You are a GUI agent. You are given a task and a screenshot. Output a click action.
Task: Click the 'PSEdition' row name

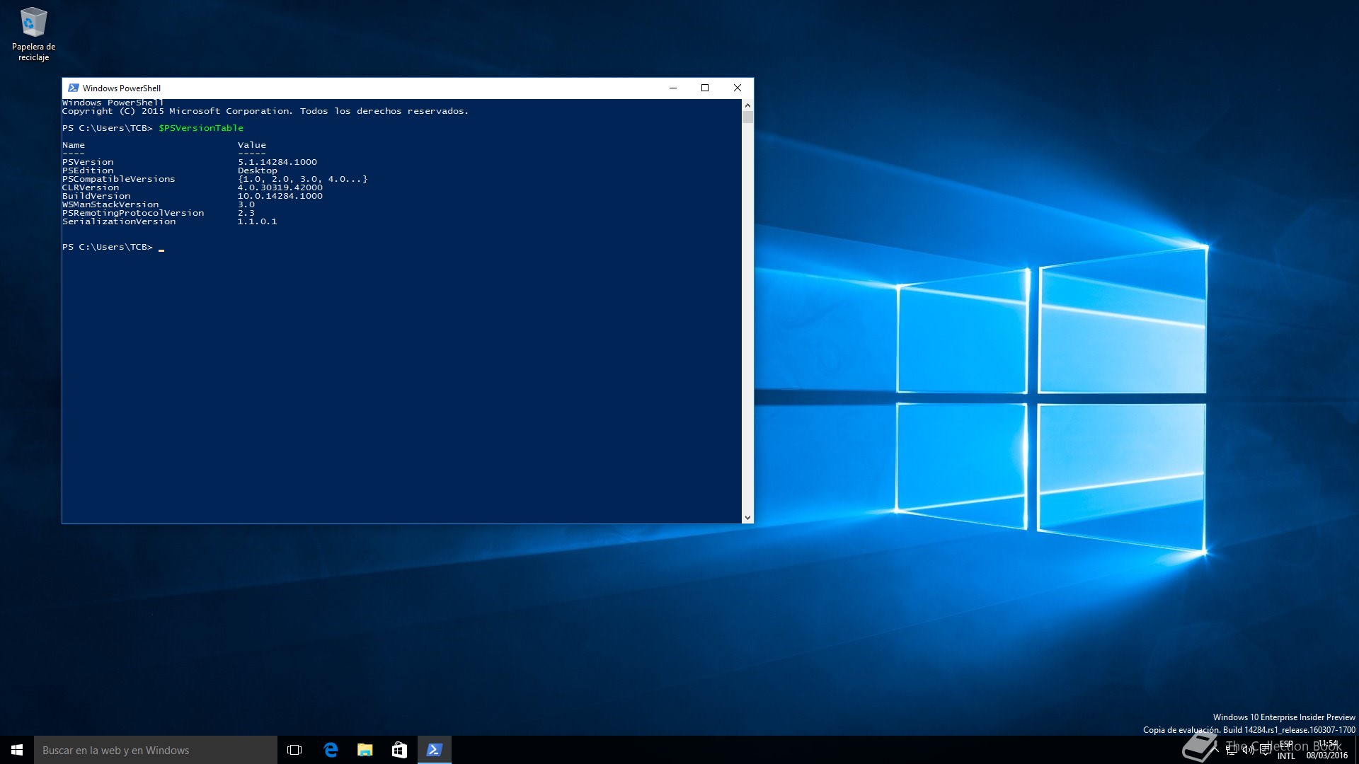(88, 170)
